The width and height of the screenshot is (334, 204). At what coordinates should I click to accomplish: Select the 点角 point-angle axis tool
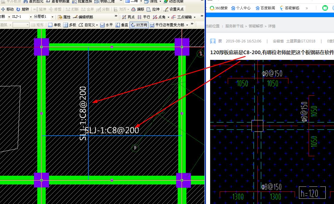pos(159,17)
